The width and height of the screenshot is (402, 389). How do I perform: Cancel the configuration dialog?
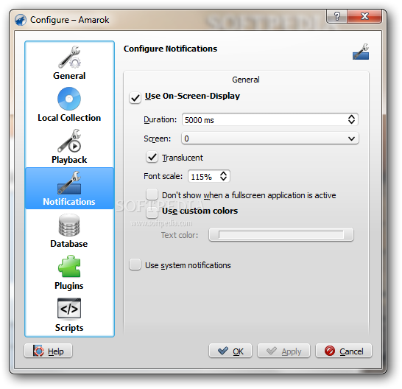344,351
